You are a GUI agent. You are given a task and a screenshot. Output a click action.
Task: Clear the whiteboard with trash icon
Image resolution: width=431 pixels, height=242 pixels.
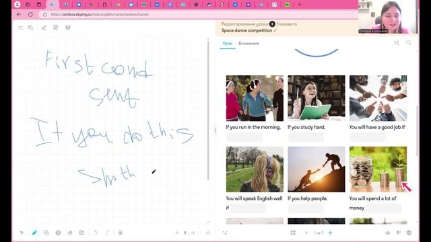click(120, 233)
